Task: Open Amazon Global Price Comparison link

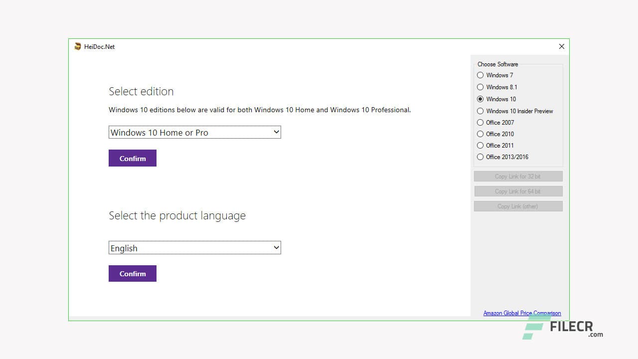Action: 522,313
